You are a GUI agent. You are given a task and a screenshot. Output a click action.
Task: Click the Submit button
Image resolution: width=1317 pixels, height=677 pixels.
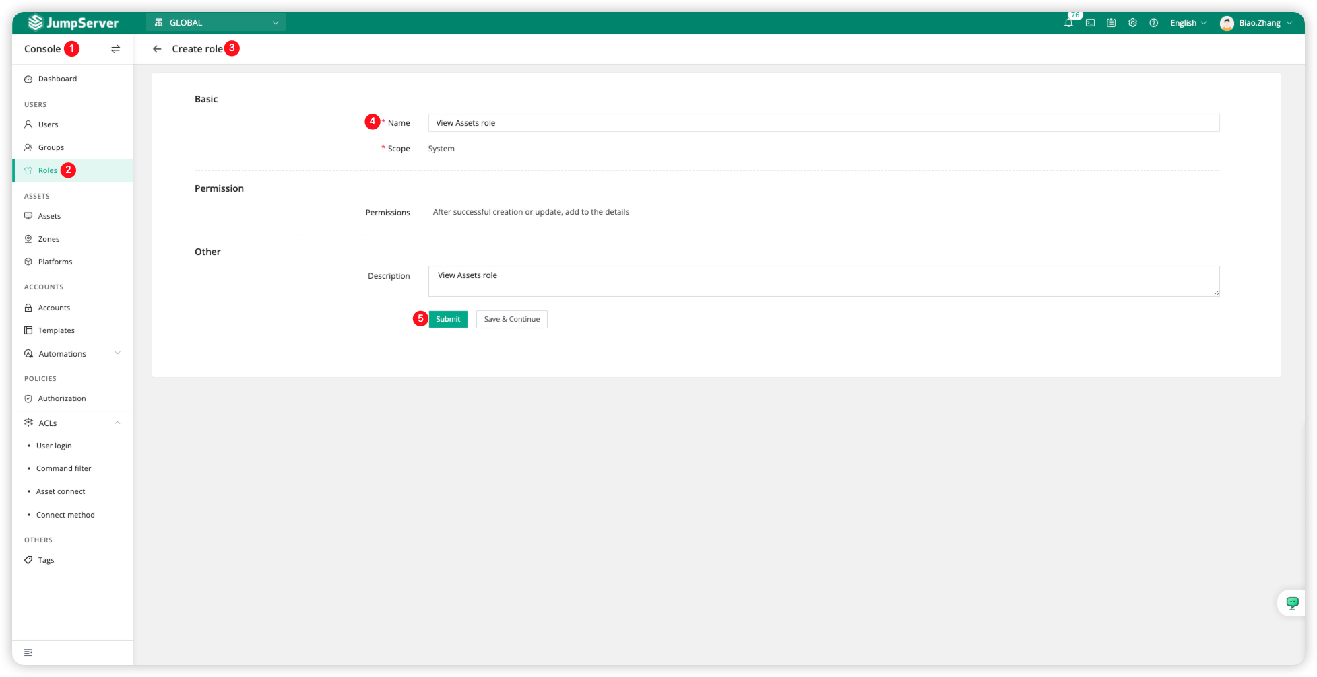click(x=448, y=319)
